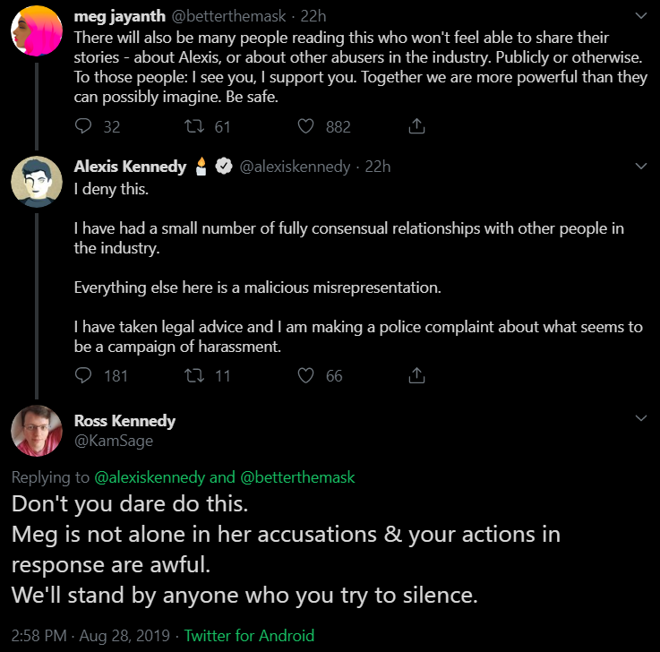Open the chevron menu on meg jayanth's tweet

[x=640, y=16]
